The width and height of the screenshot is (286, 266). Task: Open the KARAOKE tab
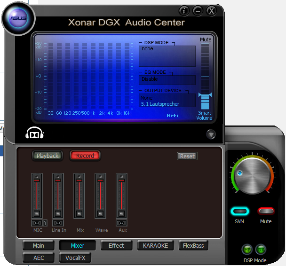pos(155,246)
